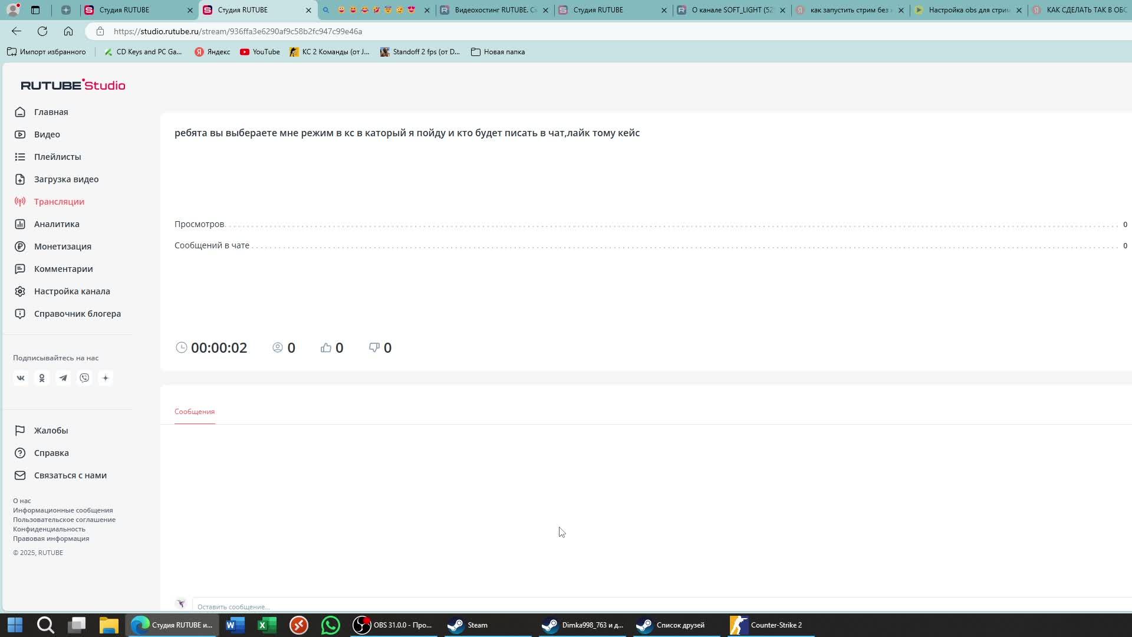Screen dimensions: 1132x637
Task: Click the Жалобы sidebar icon
Action: [x=19, y=430]
